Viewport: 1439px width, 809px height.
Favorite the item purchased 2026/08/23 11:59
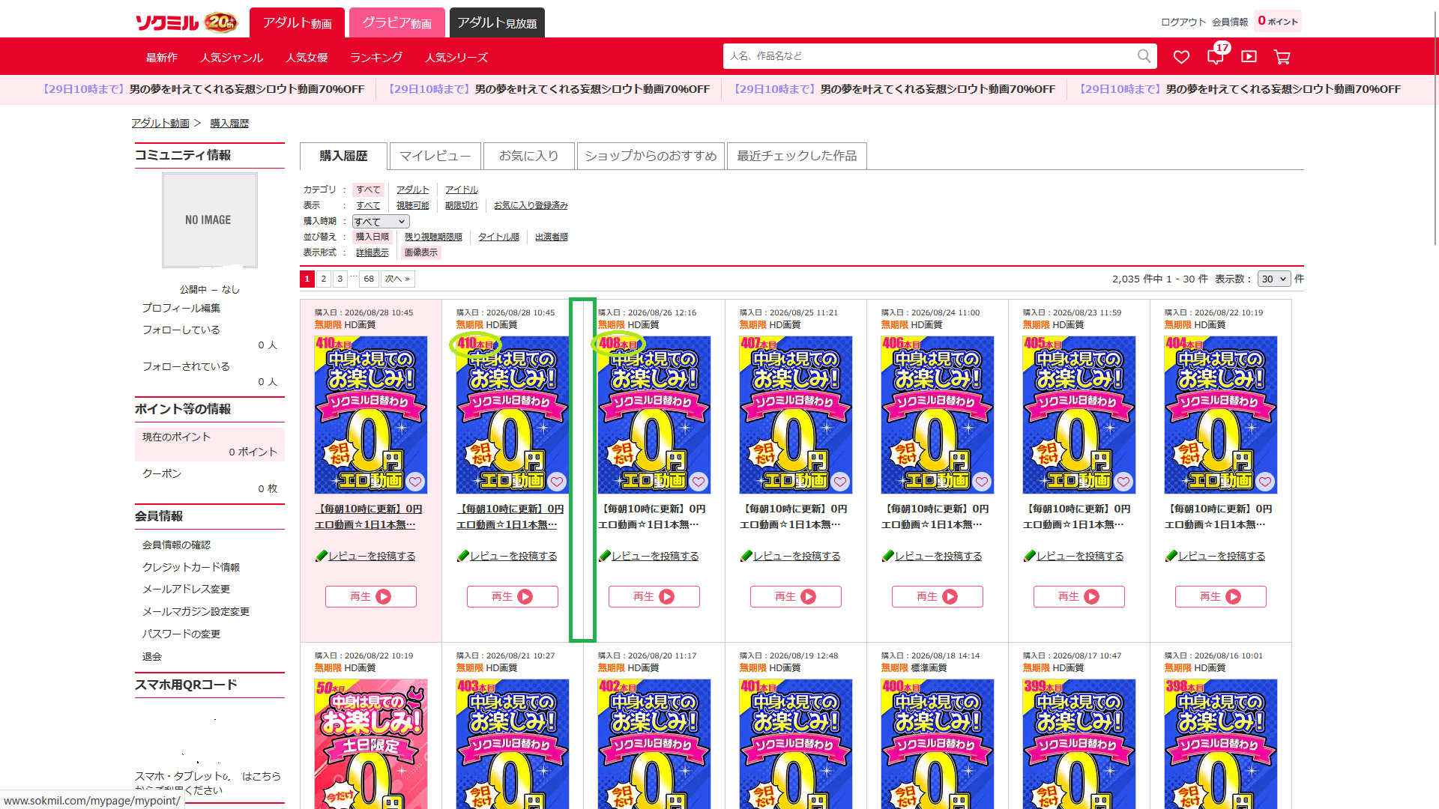point(1123,482)
